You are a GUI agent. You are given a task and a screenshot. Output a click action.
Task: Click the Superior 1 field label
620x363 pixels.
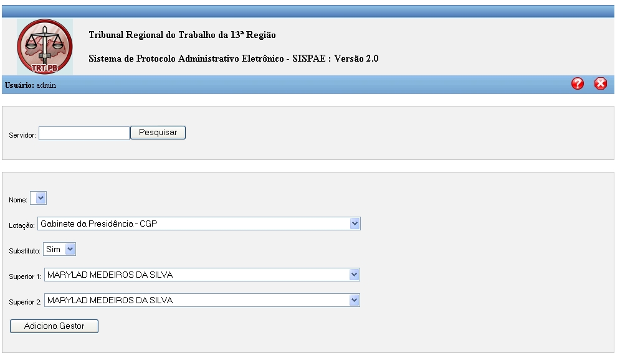[25, 276]
